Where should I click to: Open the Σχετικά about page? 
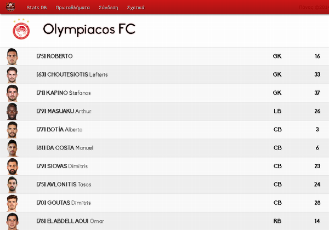136,8
